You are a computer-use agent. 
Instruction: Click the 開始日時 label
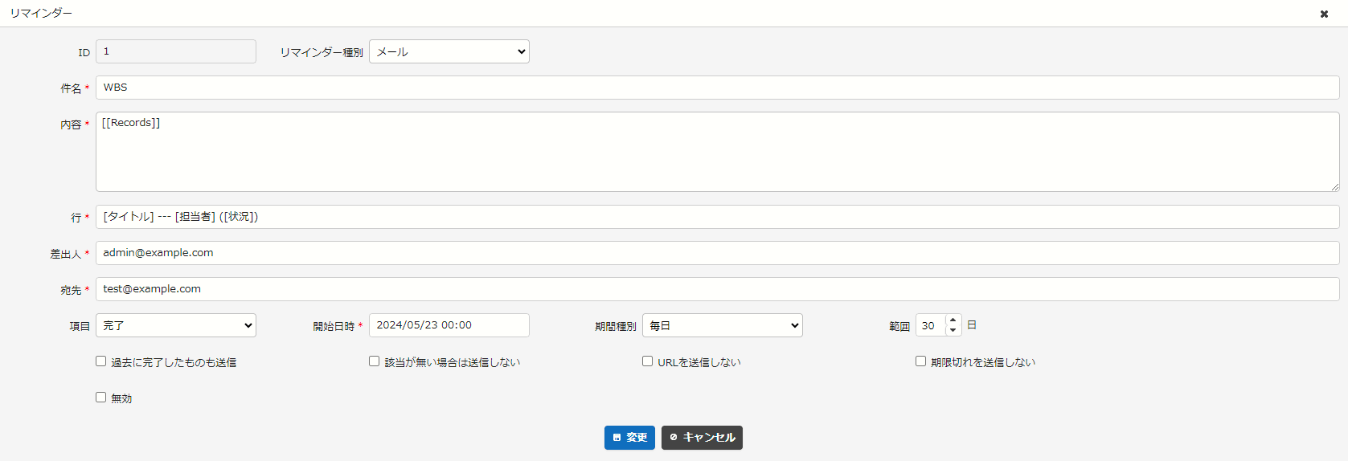pyautogui.click(x=334, y=326)
